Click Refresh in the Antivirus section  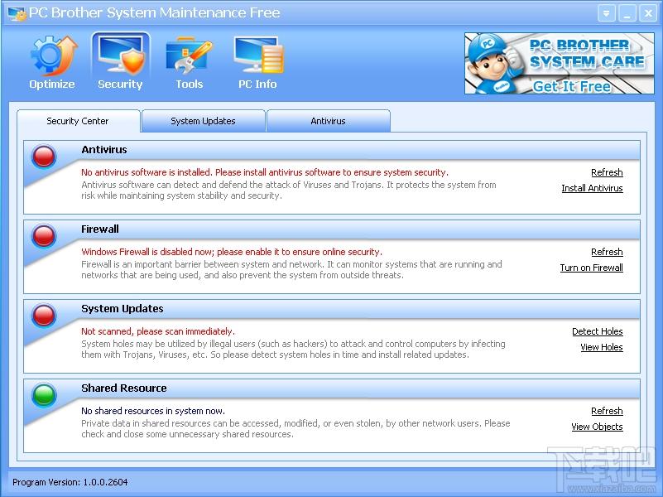point(607,172)
